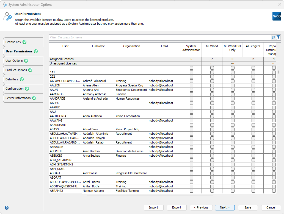Screen dimensions: 284x214
Task: Click the help question mark icon bottom left
Action: coord(6,208)
